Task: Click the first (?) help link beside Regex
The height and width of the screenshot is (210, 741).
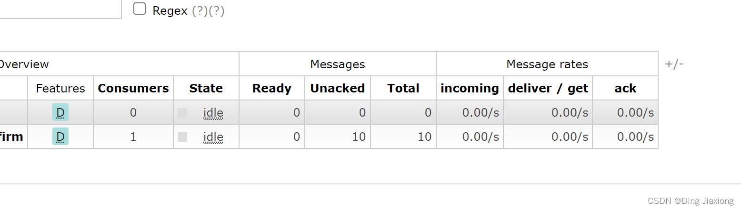Action: (200, 11)
